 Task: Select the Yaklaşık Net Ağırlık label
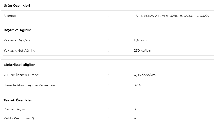coord(19,50)
